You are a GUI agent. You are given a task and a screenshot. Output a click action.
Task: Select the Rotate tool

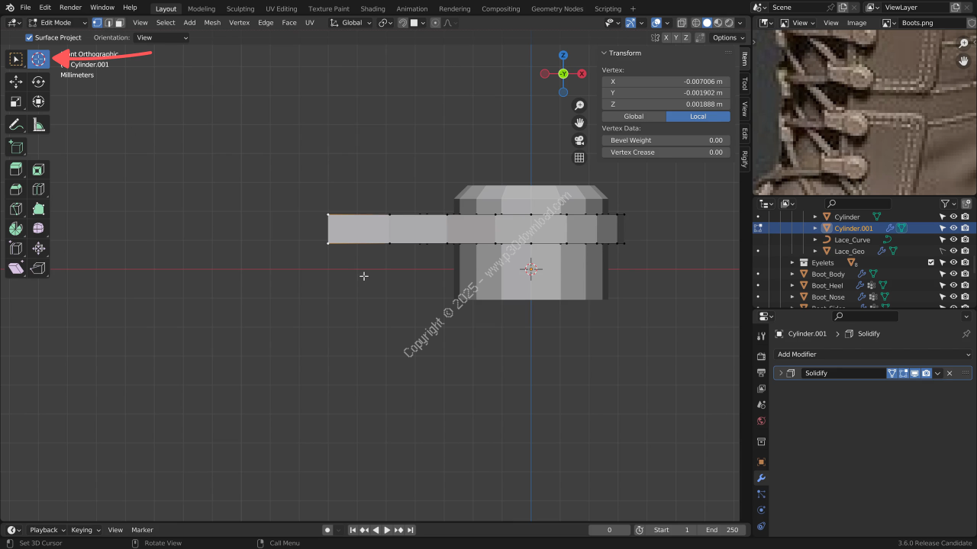point(38,82)
